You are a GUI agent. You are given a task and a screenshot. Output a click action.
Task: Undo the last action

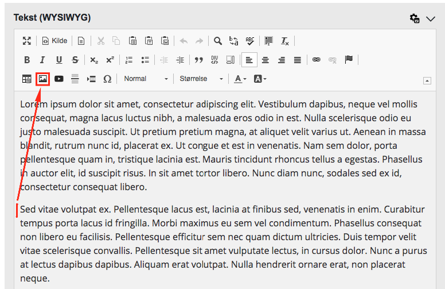coord(184,41)
